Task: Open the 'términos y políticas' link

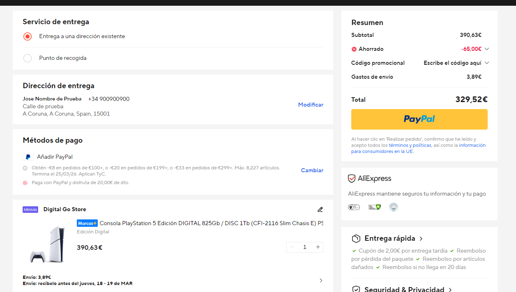Action: point(410,146)
